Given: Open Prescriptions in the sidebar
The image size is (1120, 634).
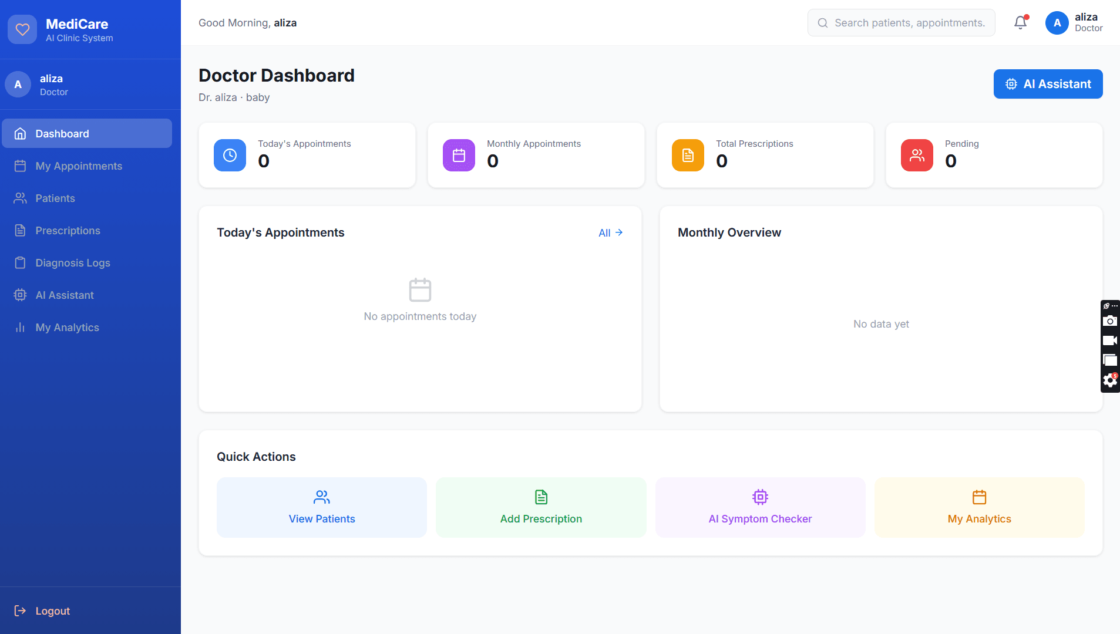Looking at the screenshot, I should point(87,230).
